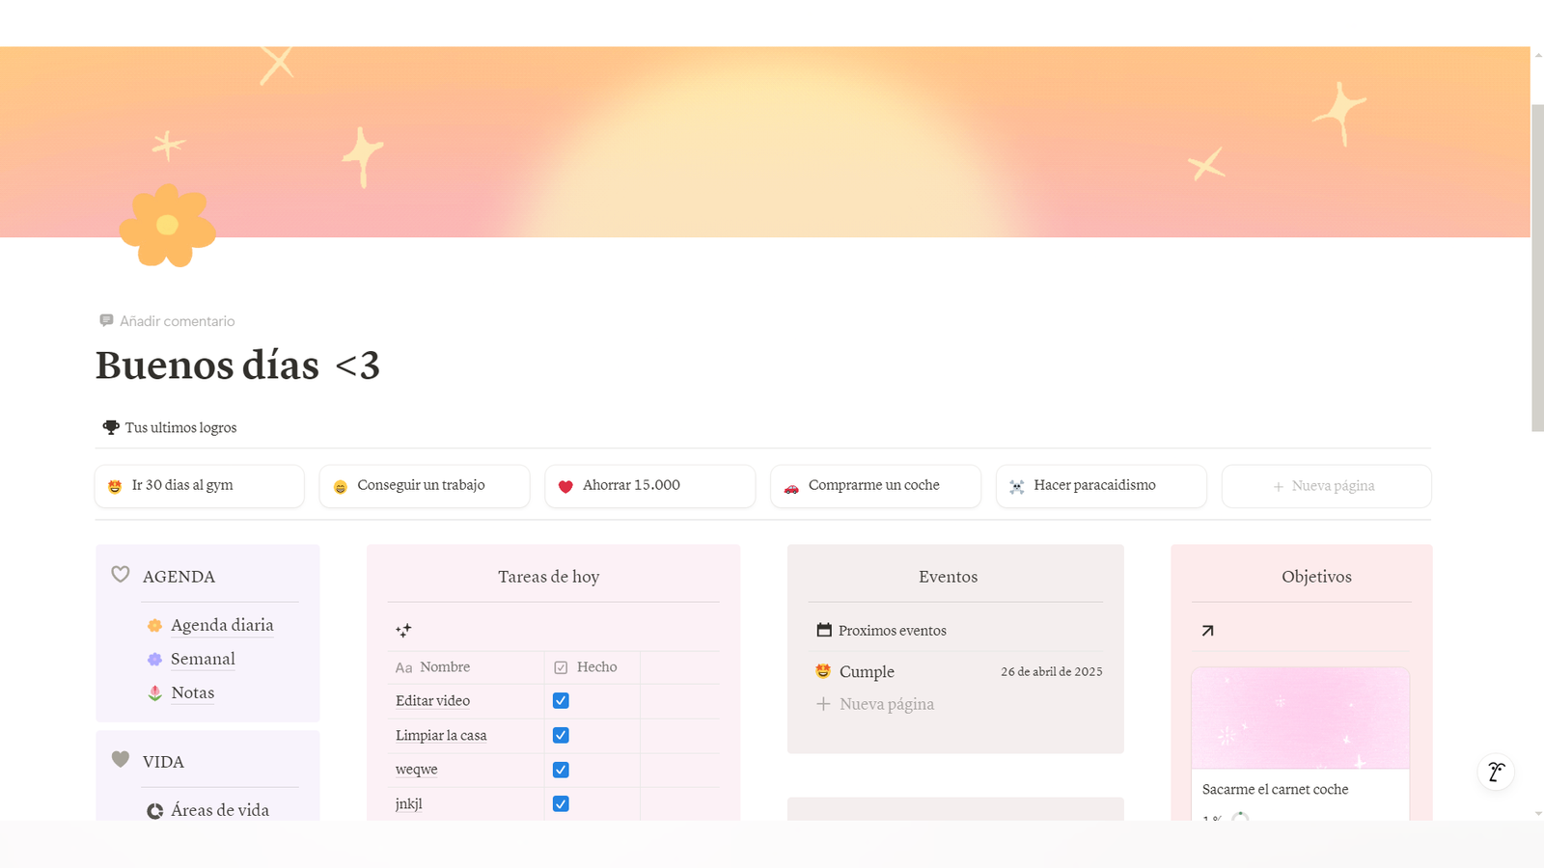Open the Nombre column header menu
This screenshot has height=868, width=1544.
click(445, 667)
